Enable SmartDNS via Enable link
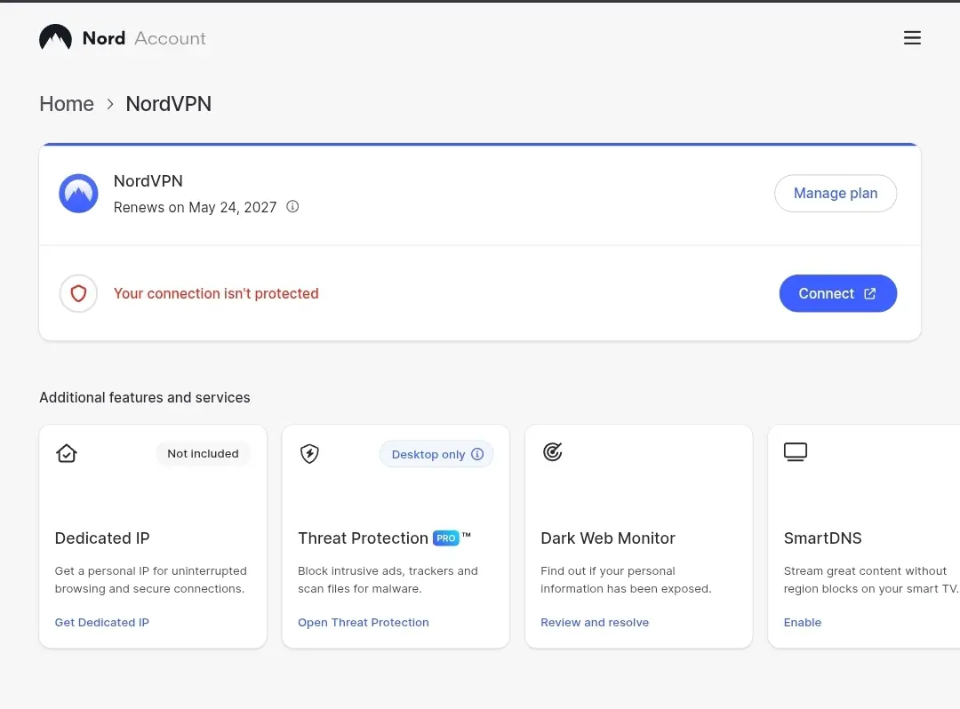 [802, 622]
